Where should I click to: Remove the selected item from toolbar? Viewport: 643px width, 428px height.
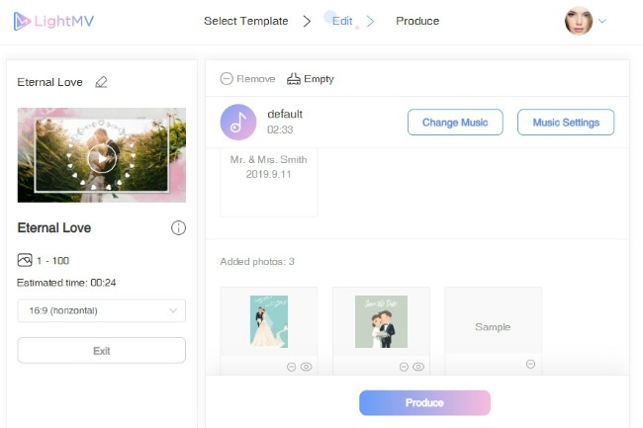click(248, 79)
